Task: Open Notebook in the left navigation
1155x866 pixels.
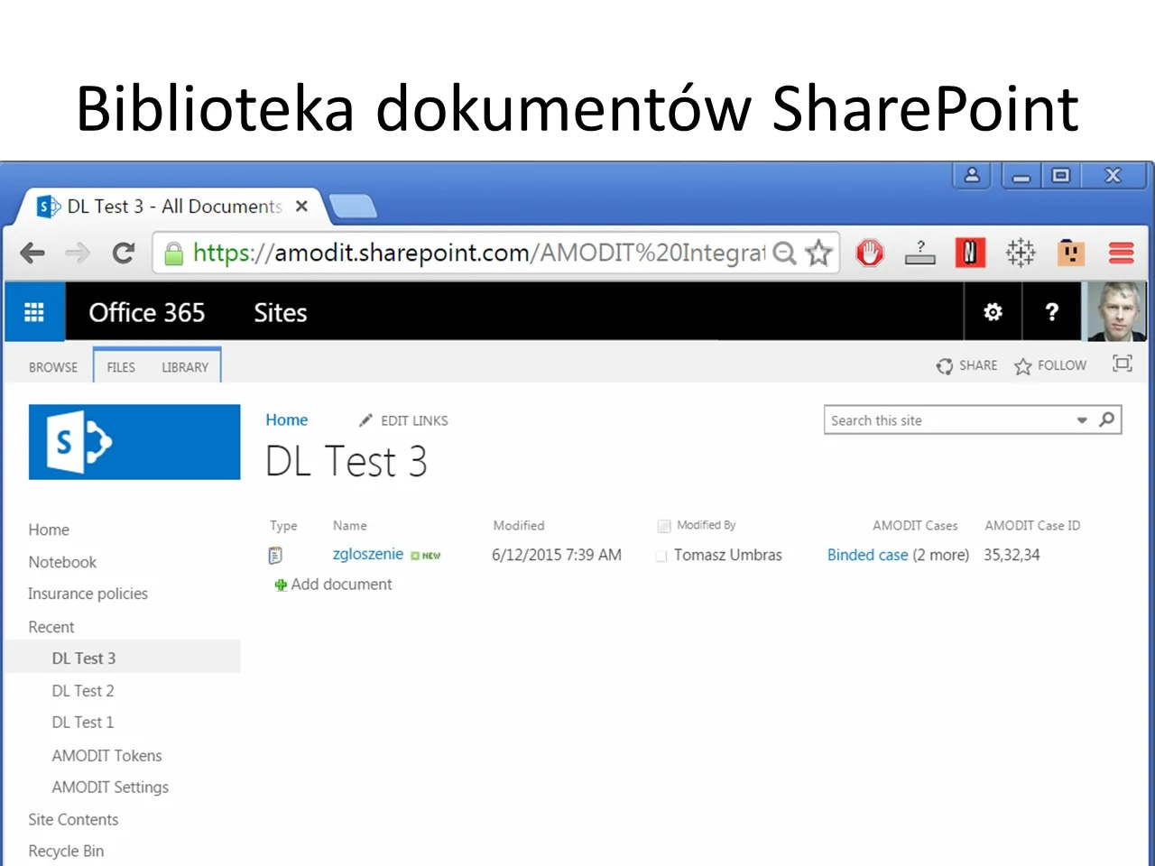Action: tap(62, 562)
